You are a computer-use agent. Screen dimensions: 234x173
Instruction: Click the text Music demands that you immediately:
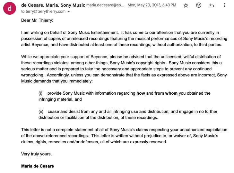57,81
